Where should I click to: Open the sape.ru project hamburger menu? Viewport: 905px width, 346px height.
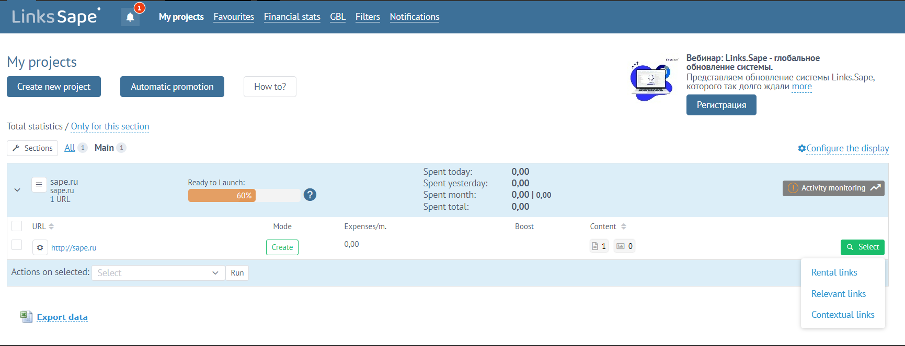pyautogui.click(x=39, y=185)
